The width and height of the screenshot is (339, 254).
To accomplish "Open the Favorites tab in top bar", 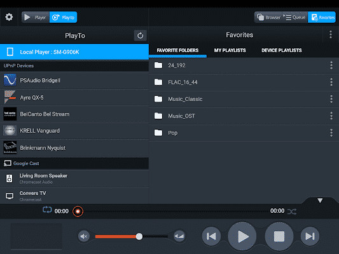I will click(x=322, y=17).
